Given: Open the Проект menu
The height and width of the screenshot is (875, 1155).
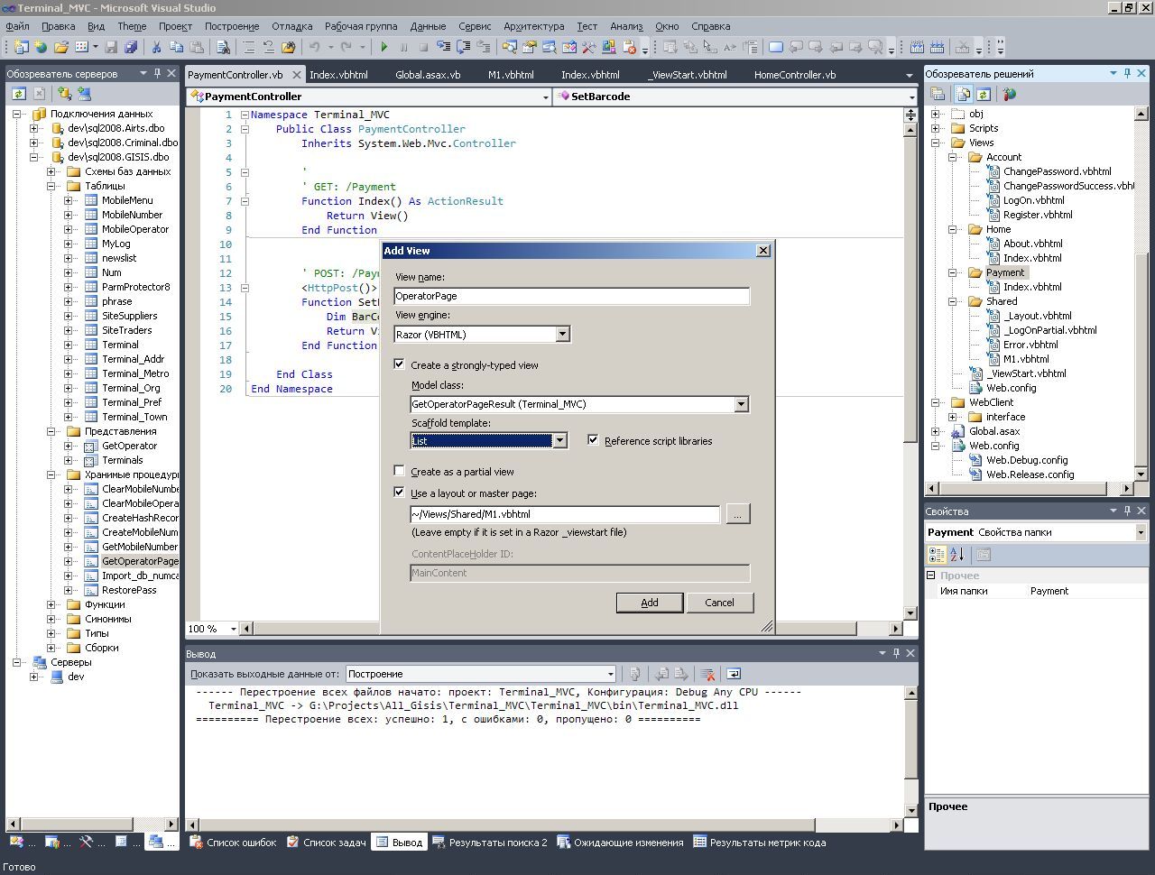Looking at the screenshot, I should click(175, 26).
